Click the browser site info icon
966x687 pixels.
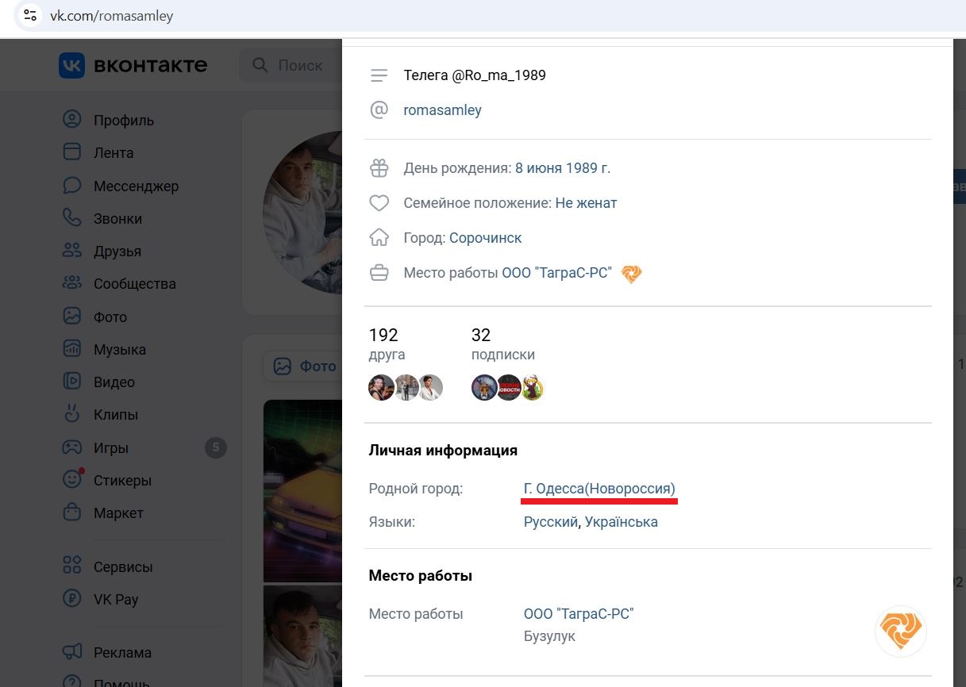point(29,16)
